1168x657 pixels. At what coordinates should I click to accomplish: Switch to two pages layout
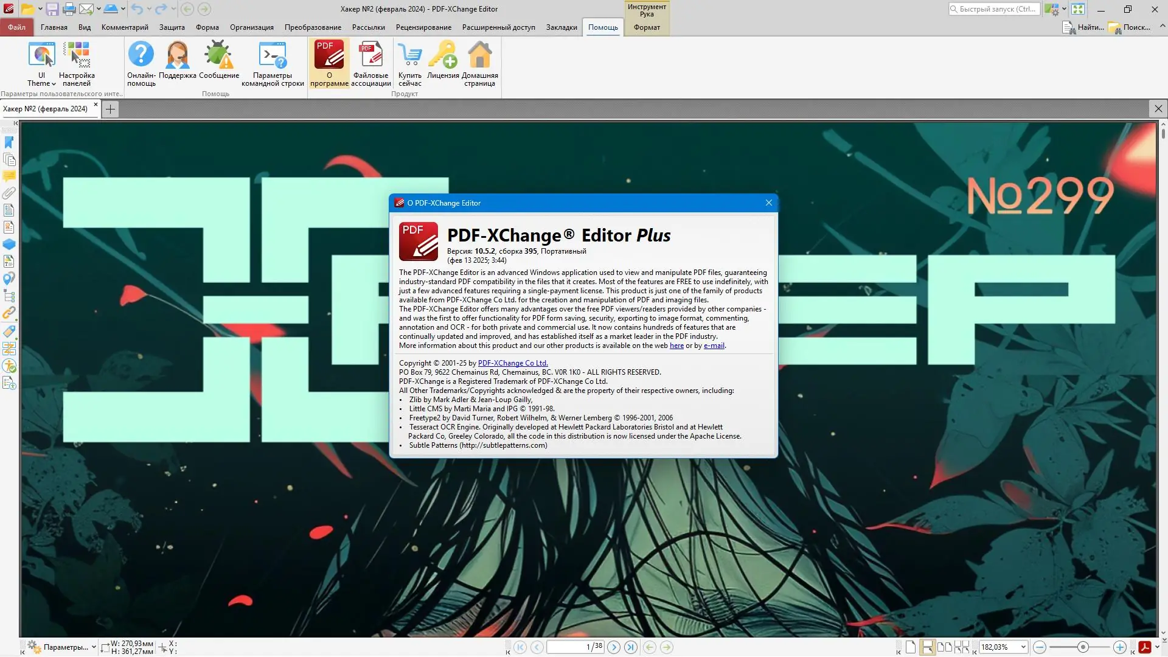click(x=944, y=647)
